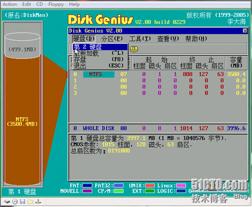This screenshot has height=207, width=252.
Task: Click the CMOS cylinders value 1015
Action: click(x=108, y=144)
